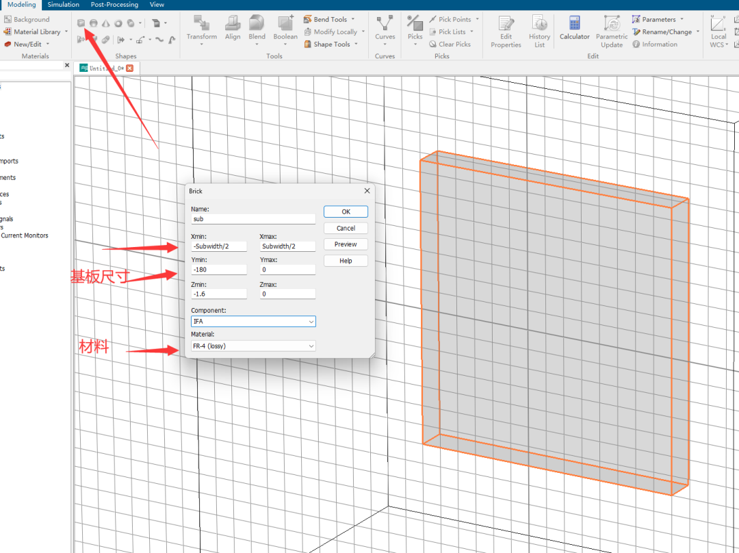Click the Name field containing sub

point(253,219)
